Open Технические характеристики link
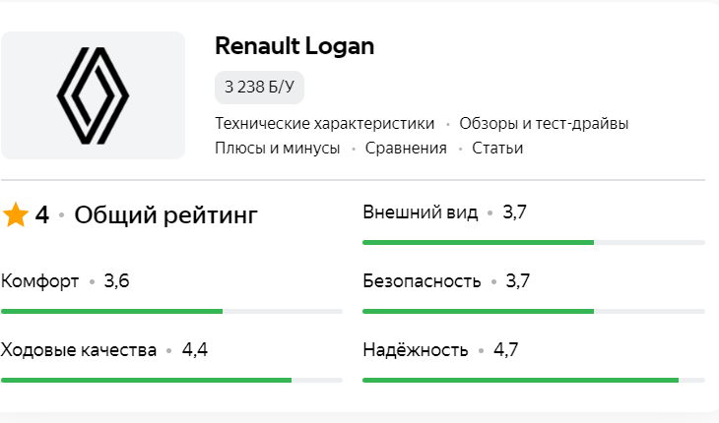The image size is (719, 423). 325,123
